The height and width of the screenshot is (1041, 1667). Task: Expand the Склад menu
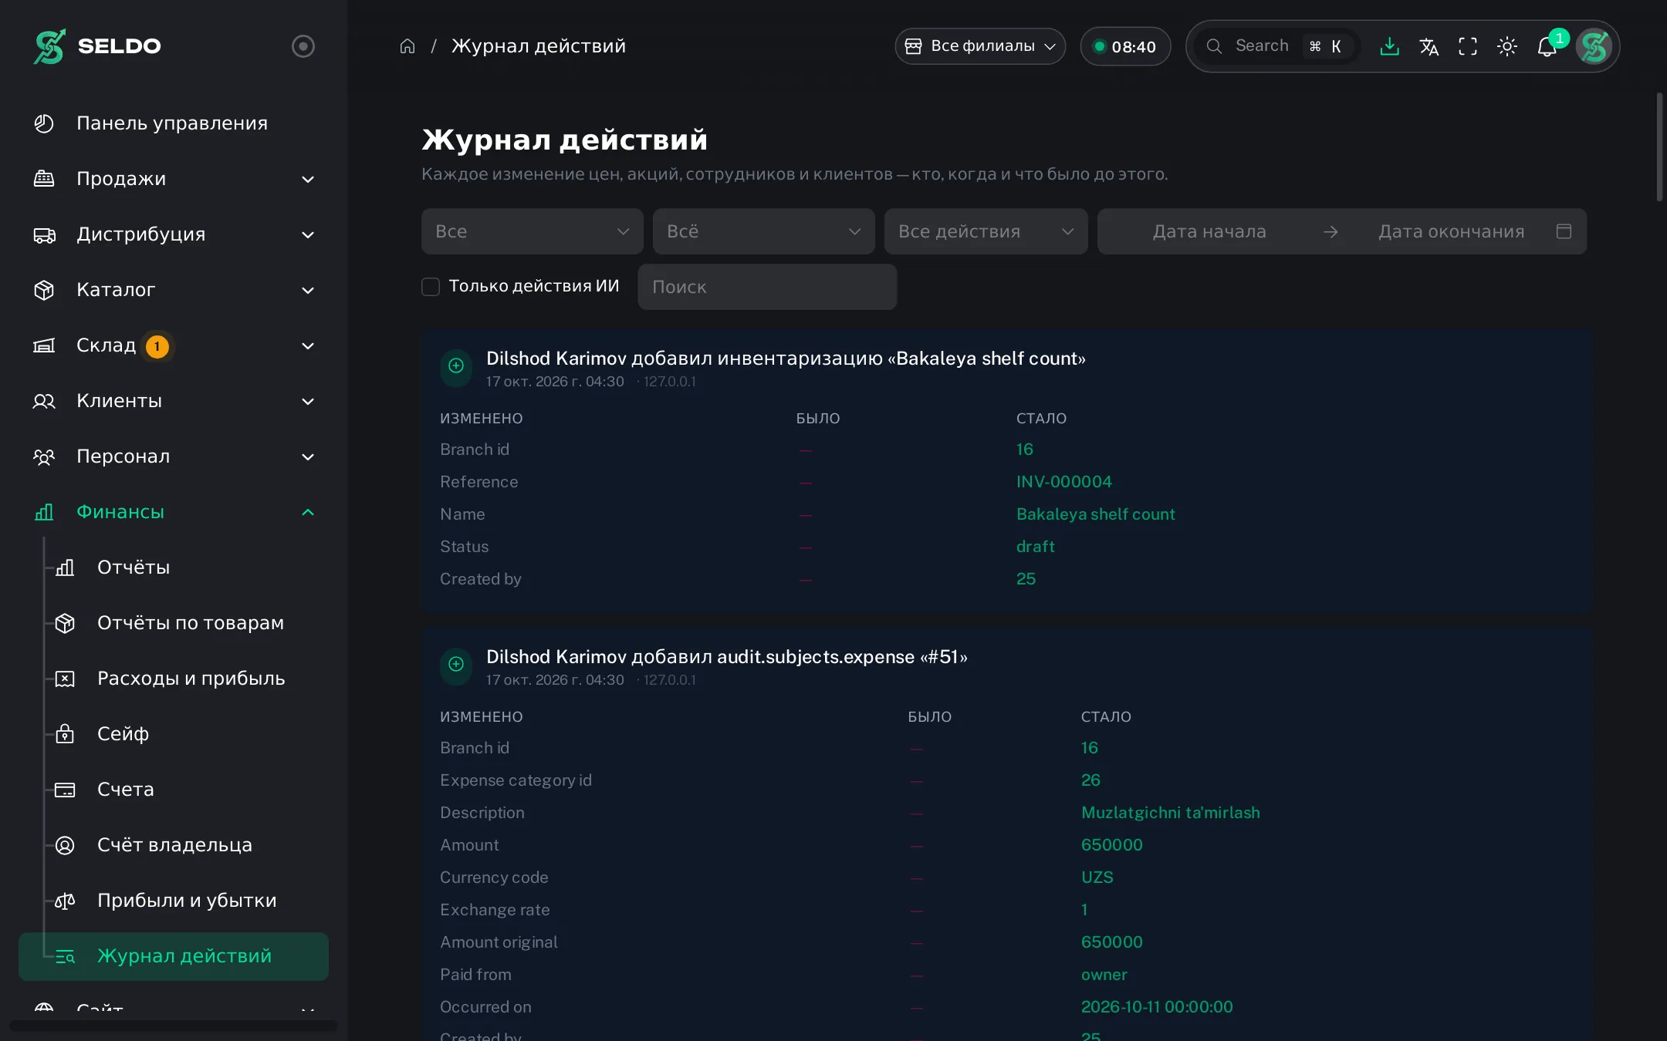tap(174, 345)
